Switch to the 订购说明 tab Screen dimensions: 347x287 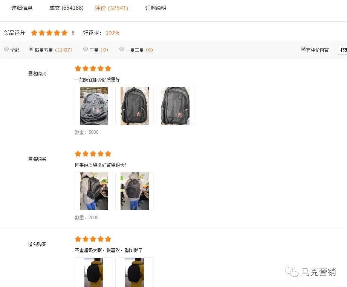pyautogui.click(x=156, y=8)
